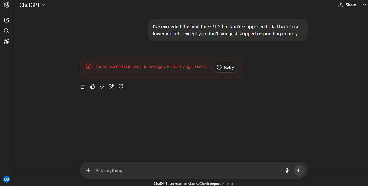Copy the response with copy icon

pos(83,86)
